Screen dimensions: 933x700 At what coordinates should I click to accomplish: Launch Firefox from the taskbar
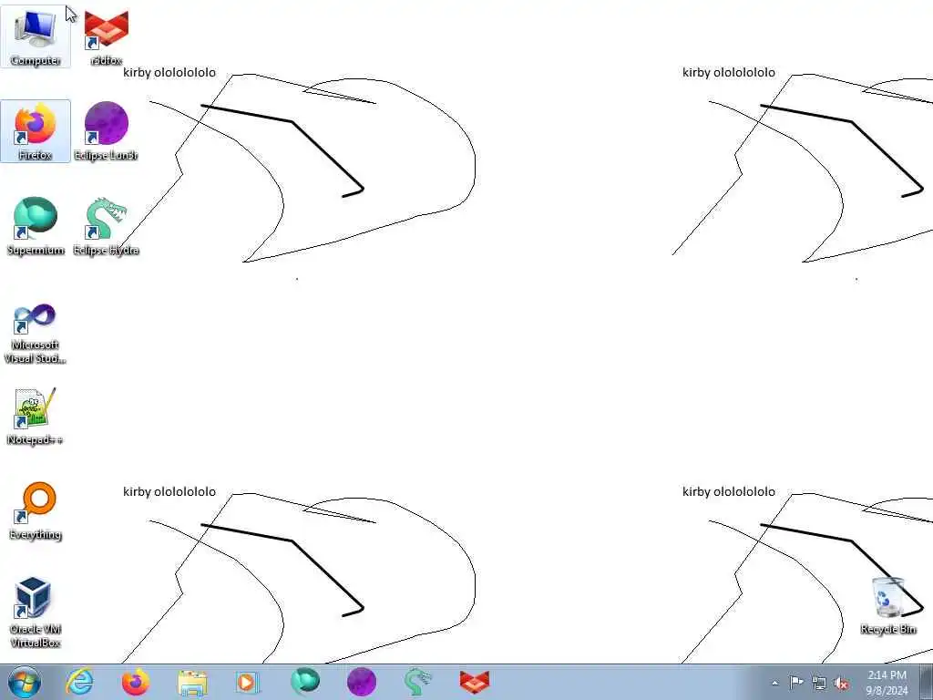click(x=136, y=682)
